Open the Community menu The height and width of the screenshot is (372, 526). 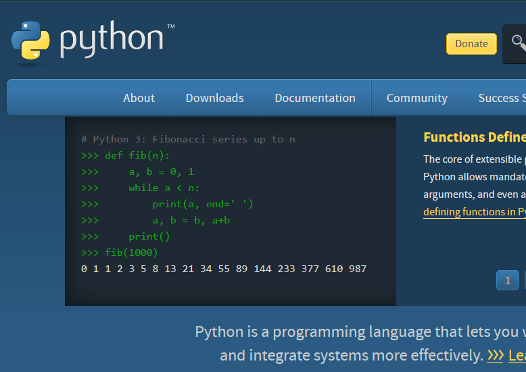point(417,98)
